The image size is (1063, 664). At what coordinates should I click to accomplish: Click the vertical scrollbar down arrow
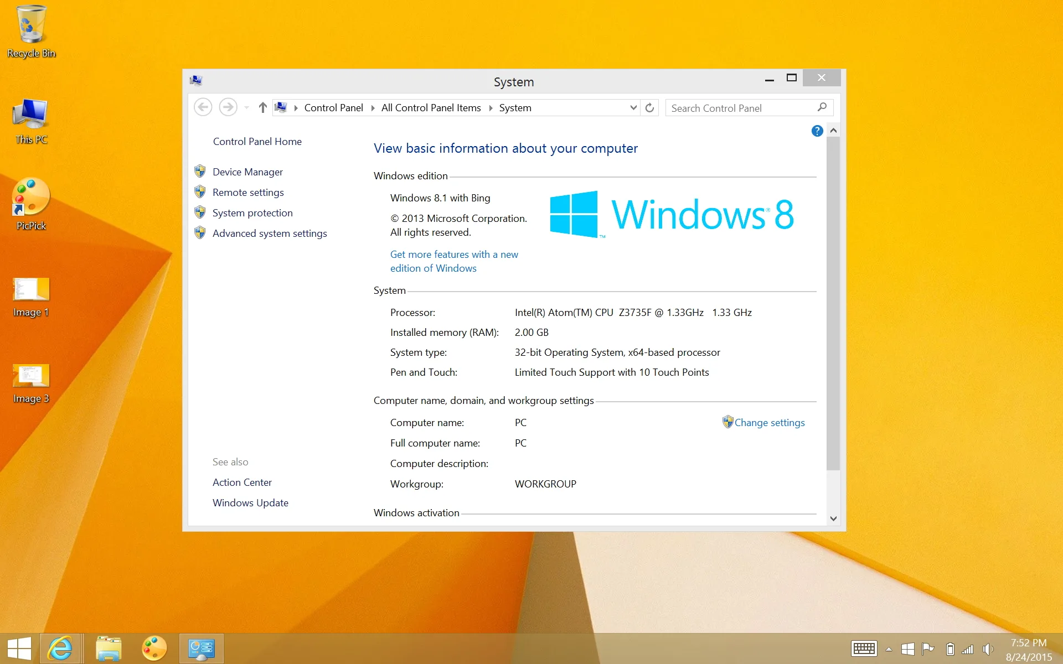833,518
